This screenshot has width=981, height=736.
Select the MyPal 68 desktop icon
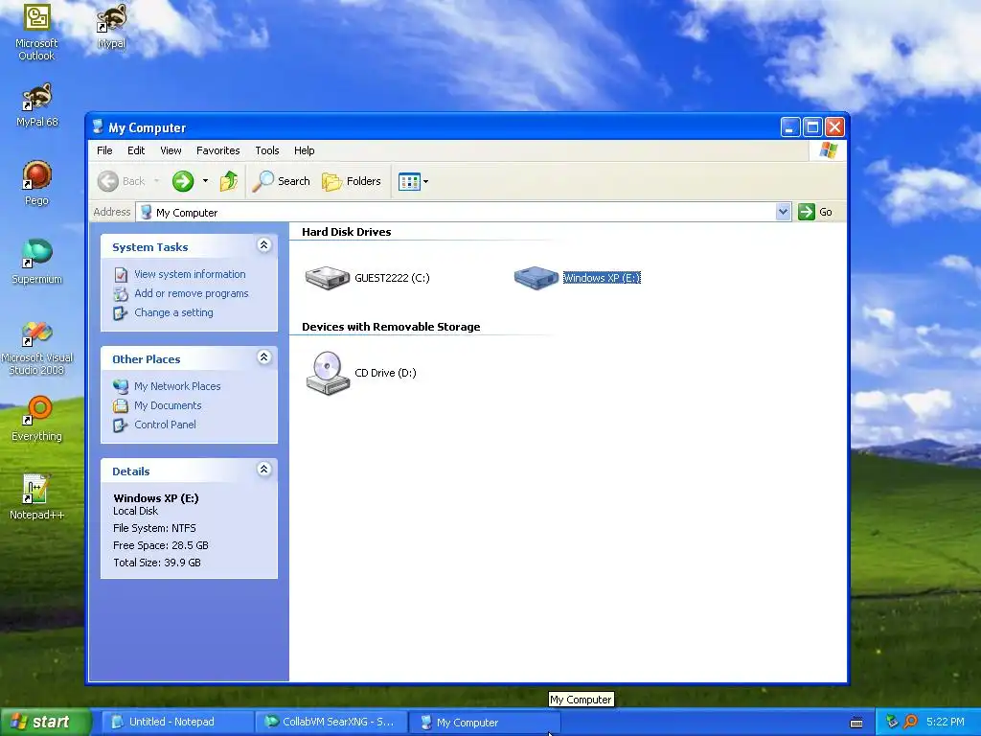coord(37,104)
